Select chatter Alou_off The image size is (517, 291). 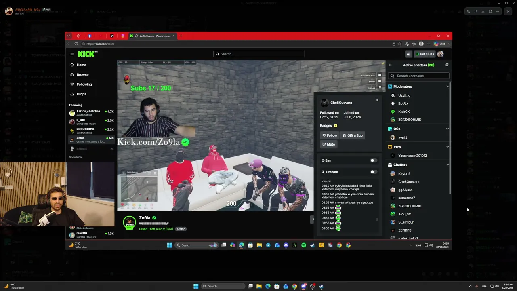[x=404, y=214]
